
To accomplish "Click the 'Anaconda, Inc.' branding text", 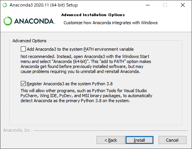I will click(x=17, y=130).
